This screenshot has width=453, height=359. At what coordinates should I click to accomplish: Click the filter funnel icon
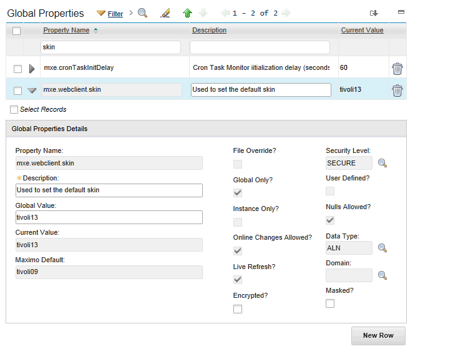(101, 13)
